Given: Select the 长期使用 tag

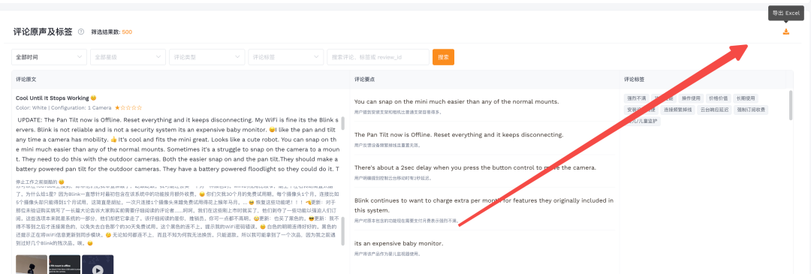Looking at the screenshot, I should click(x=746, y=98).
